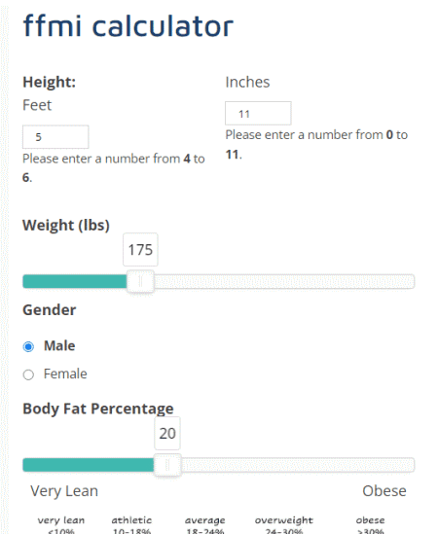Click the unfilled part of Weight slider track
The height and width of the screenshot is (534, 438).
284,282
